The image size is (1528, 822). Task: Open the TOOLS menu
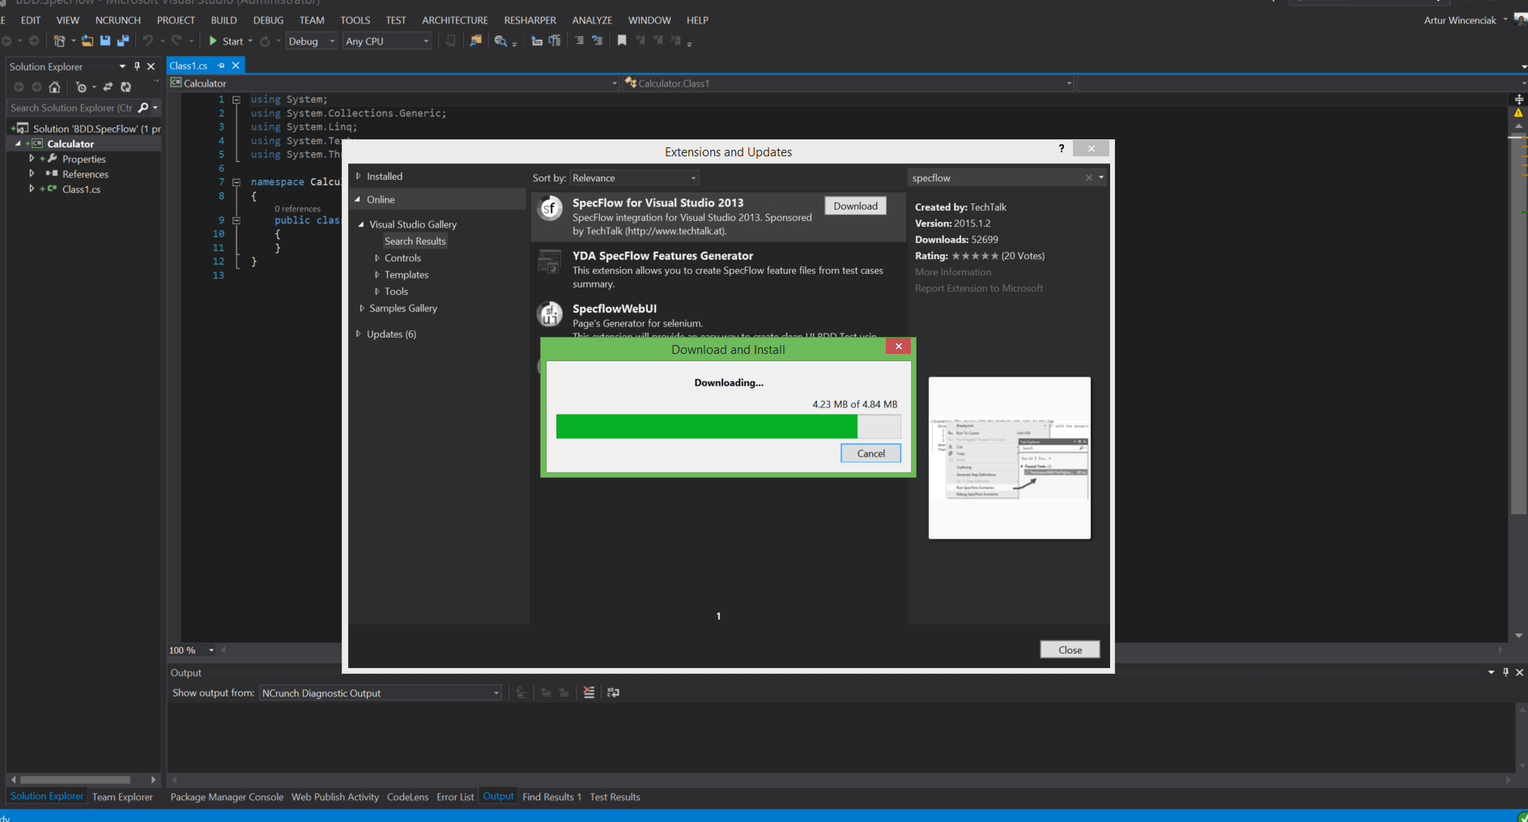(355, 20)
